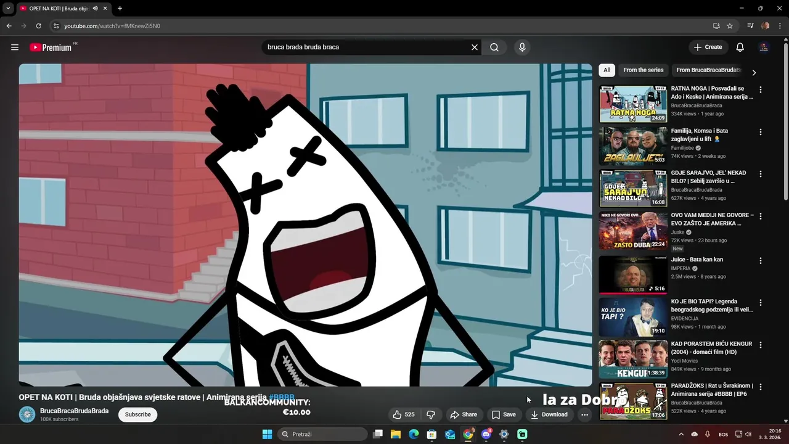
Task: Open BrucaBracaBrudaBrada channel avatar
Action: (27, 414)
